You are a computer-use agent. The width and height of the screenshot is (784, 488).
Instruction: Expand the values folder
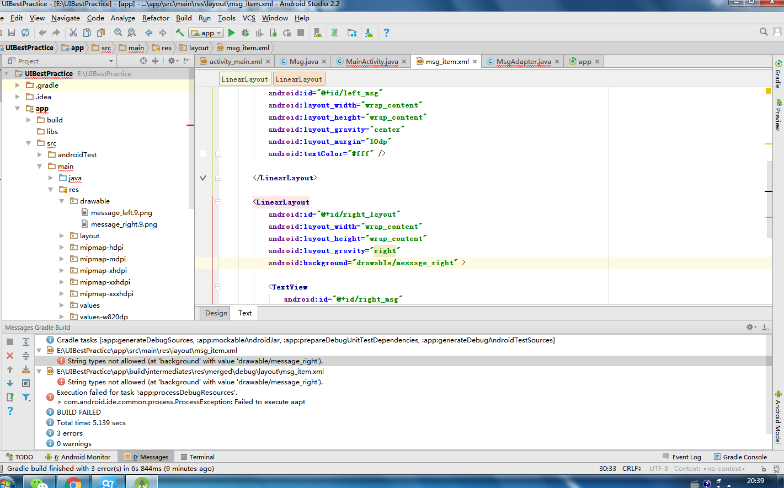(x=62, y=305)
